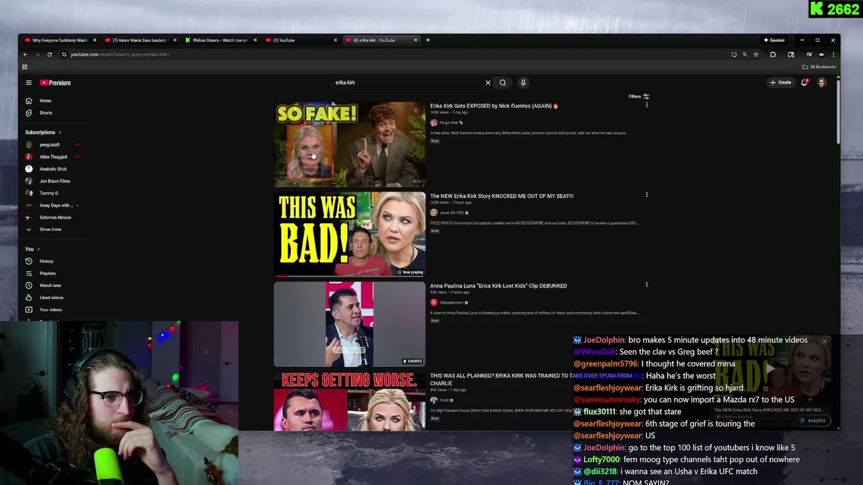The width and height of the screenshot is (863, 485).
Task: Expand the You section header
Action: tap(32, 249)
